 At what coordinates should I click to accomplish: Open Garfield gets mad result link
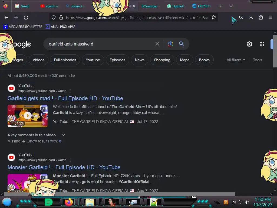coord(65,98)
